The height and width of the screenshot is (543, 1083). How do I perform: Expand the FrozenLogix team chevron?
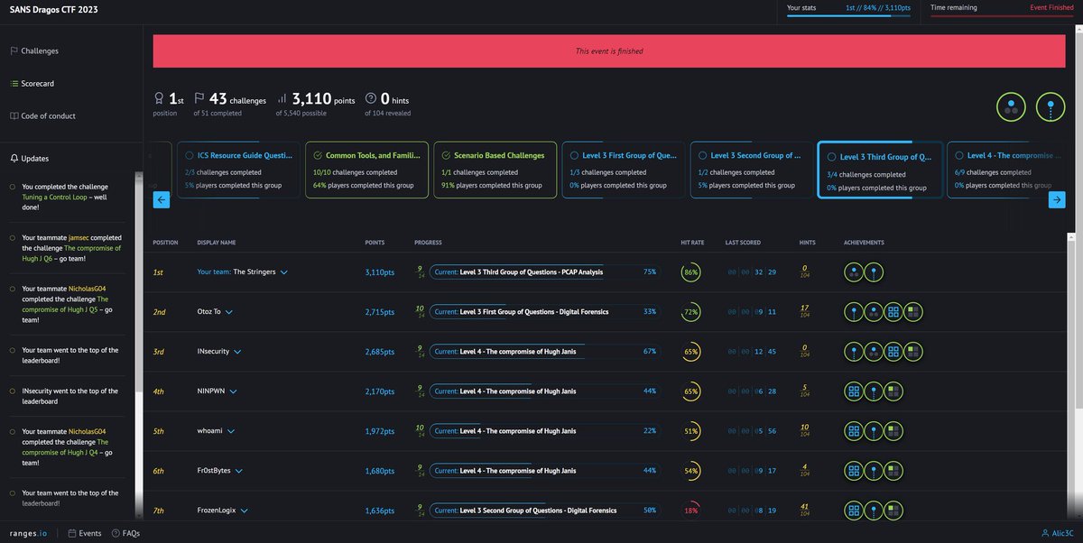pyautogui.click(x=245, y=511)
